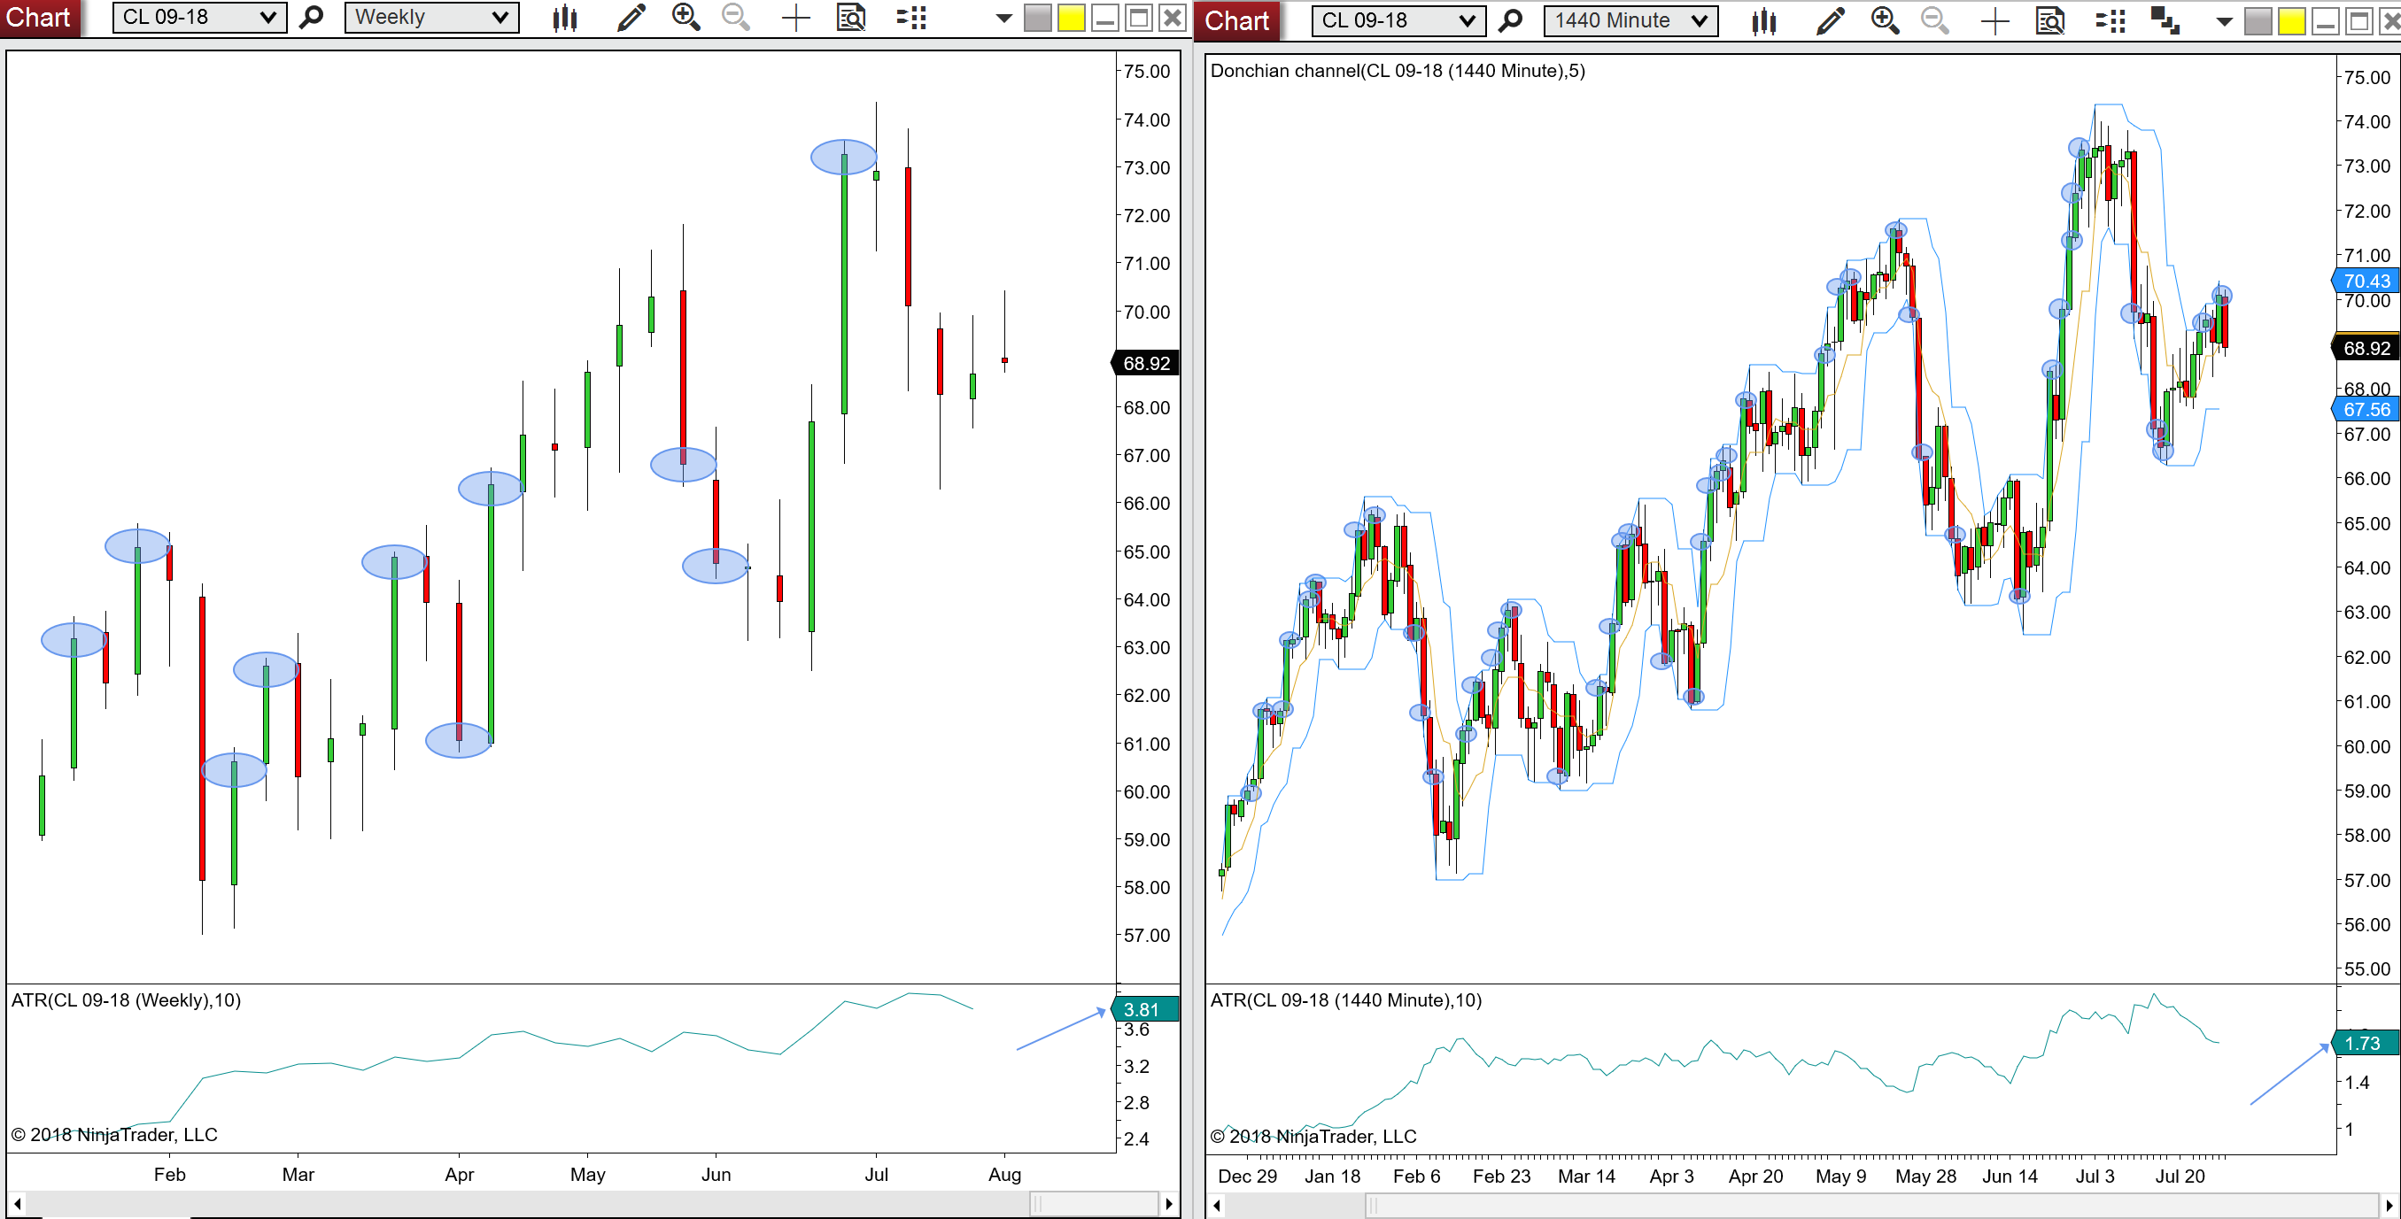The height and width of the screenshot is (1219, 2401).
Task: Open bar style options in 1440 Minute chart
Action: [x=1763, y=20]
